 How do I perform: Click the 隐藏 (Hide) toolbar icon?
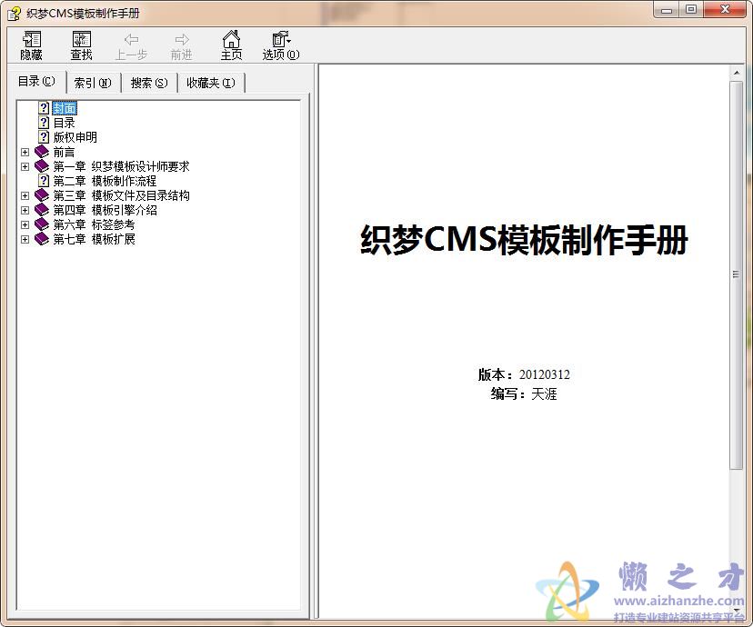pyautogui.click(x=30, y=44)
